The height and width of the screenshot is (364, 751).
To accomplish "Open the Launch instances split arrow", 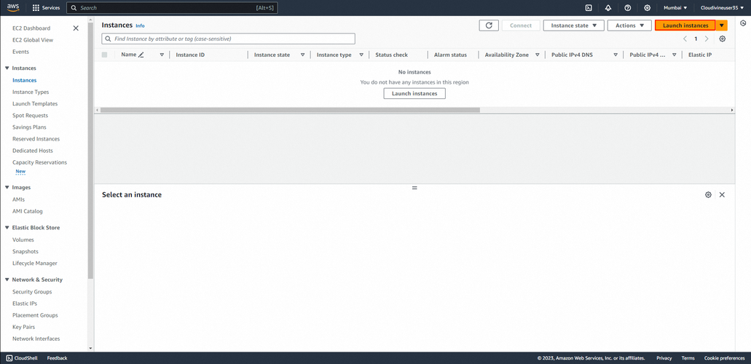I will click(x=722, y=25).
